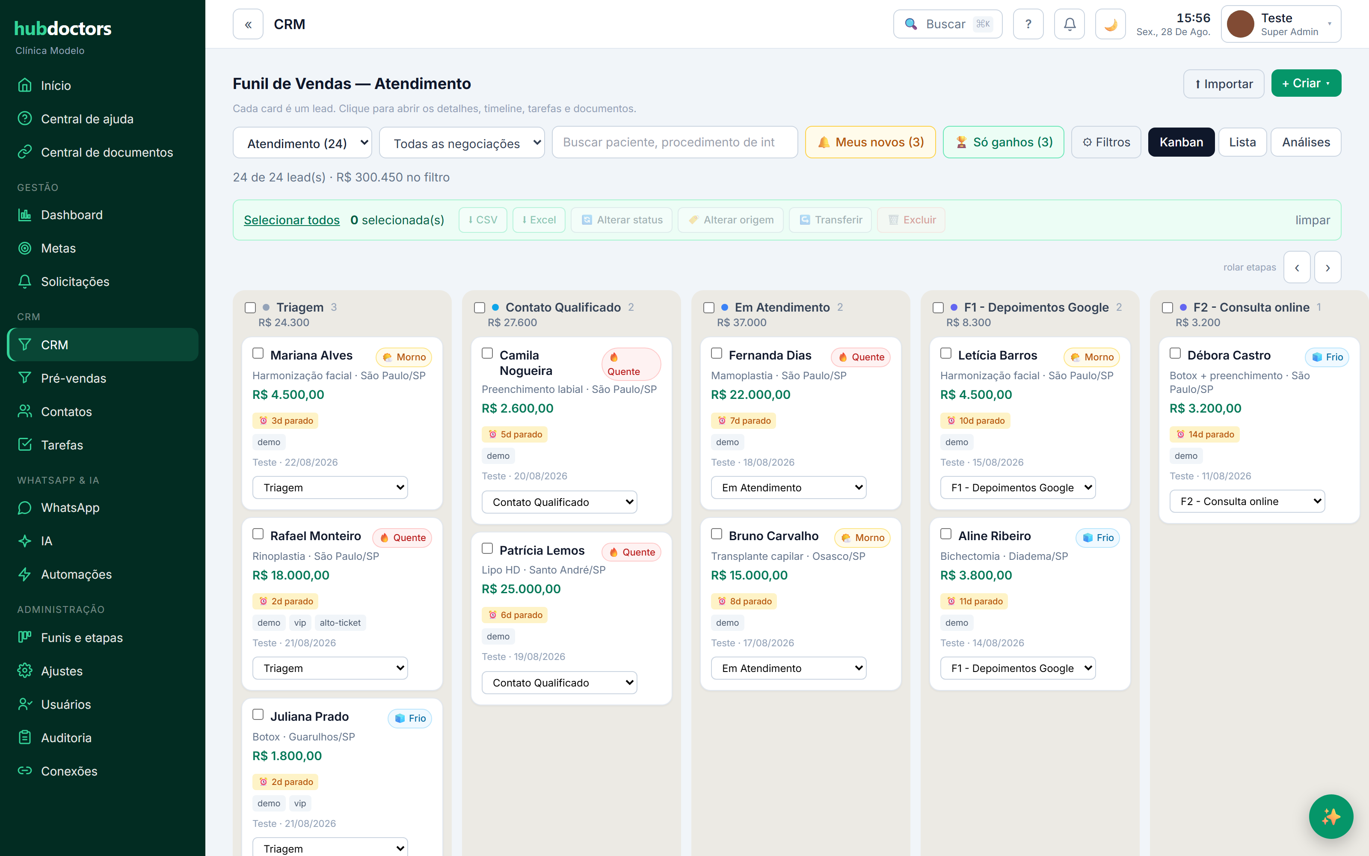Open the Tarefas checkmark icon

25,445
